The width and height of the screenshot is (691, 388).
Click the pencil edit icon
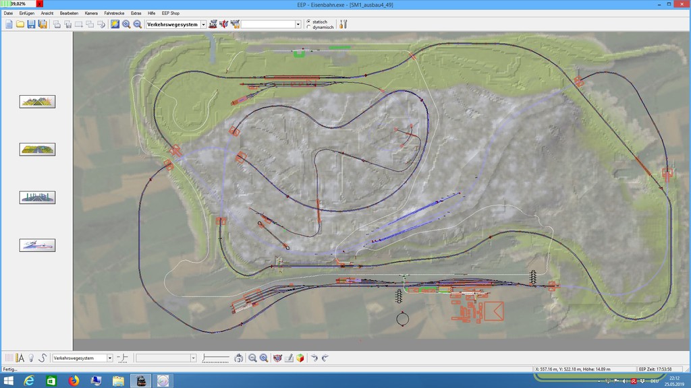(x=289, y=358)
